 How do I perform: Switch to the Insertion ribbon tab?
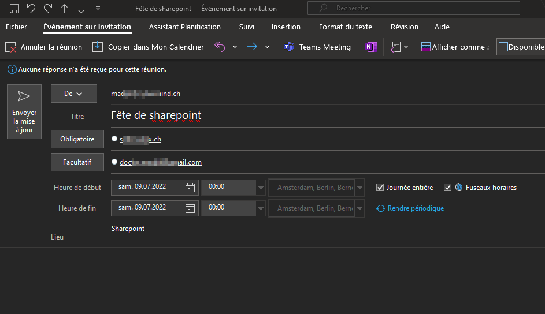(x=286, y=27)
